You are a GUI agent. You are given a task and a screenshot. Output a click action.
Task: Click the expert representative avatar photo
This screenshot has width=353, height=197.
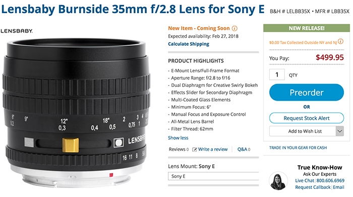[x=278, y=181]
